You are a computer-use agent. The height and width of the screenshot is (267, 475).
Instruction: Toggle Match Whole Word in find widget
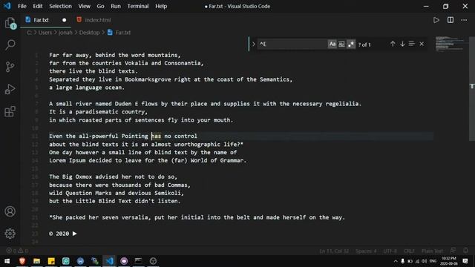[341, 44]
